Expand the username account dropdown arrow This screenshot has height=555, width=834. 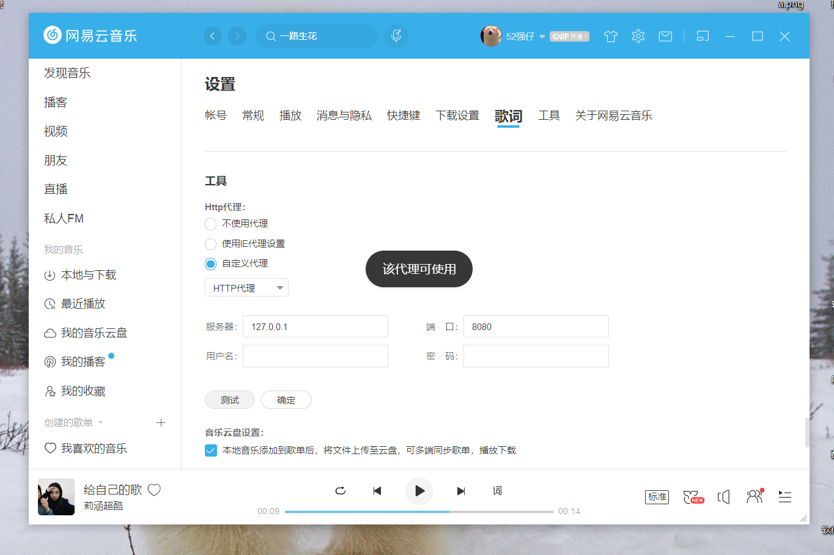(x=542, y=37)
